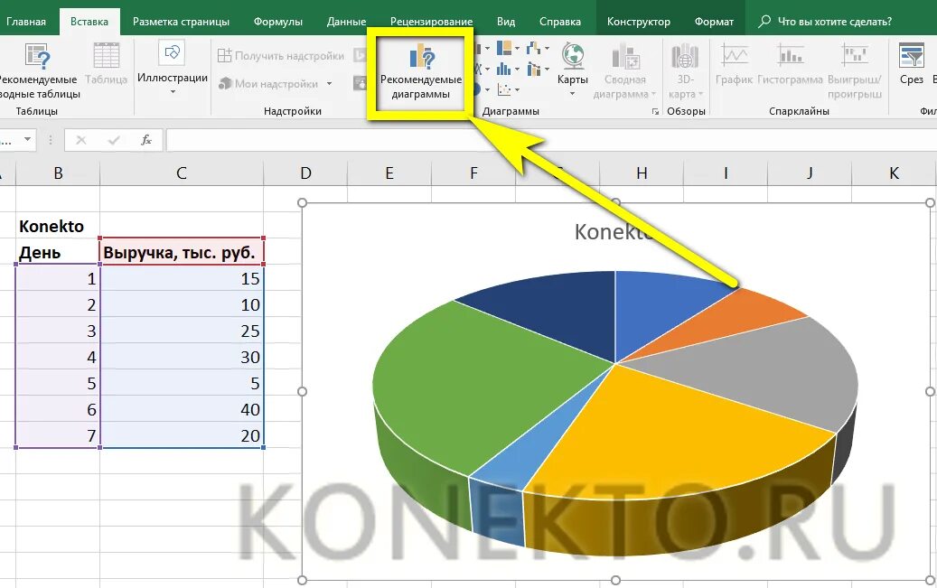Select the cell with value 25
The width and height of the screenshot is (937, 588).
182,331
